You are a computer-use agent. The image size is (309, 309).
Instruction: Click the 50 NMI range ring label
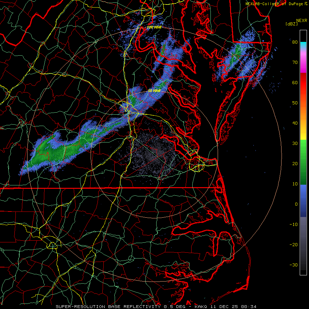[154, 91]
